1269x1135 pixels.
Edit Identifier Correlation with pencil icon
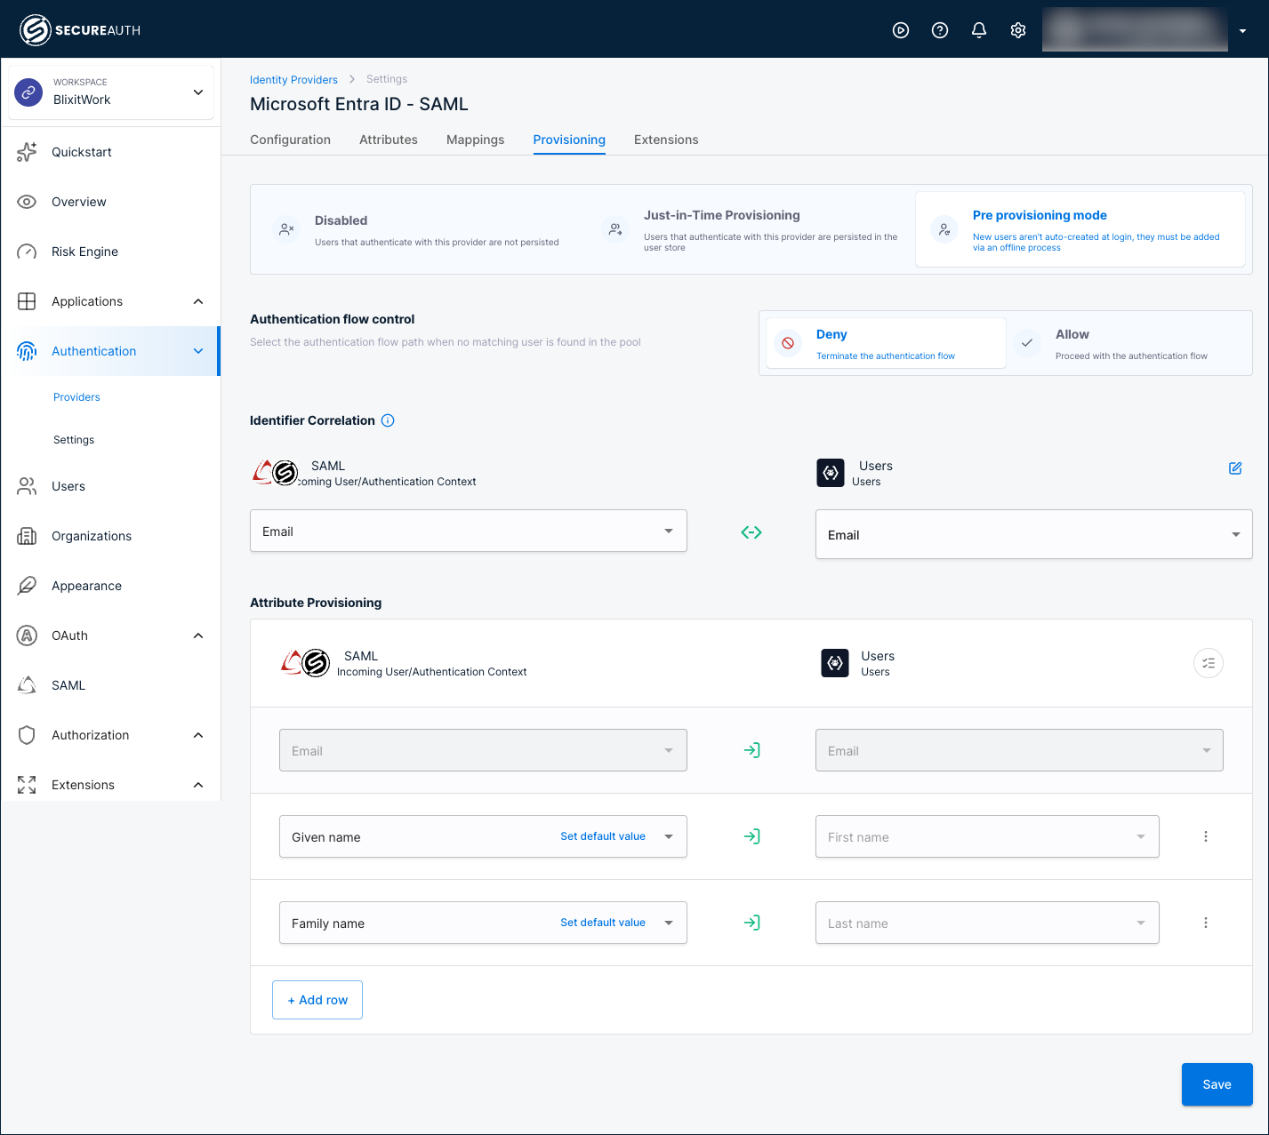1235,468
